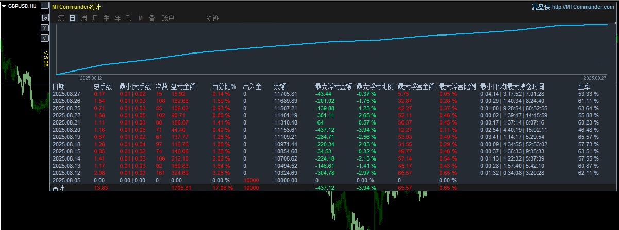Select the 2025.08.15 date row
The width and height of the screenshot is (619, 230).
tap(66, 151)
